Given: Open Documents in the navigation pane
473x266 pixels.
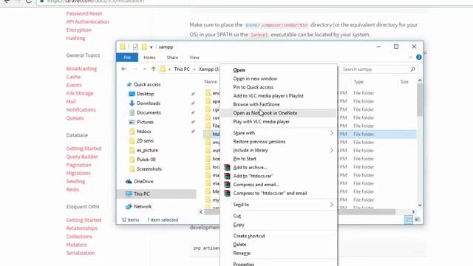Looking at the screenshot, I should click(x=149, y=112).
